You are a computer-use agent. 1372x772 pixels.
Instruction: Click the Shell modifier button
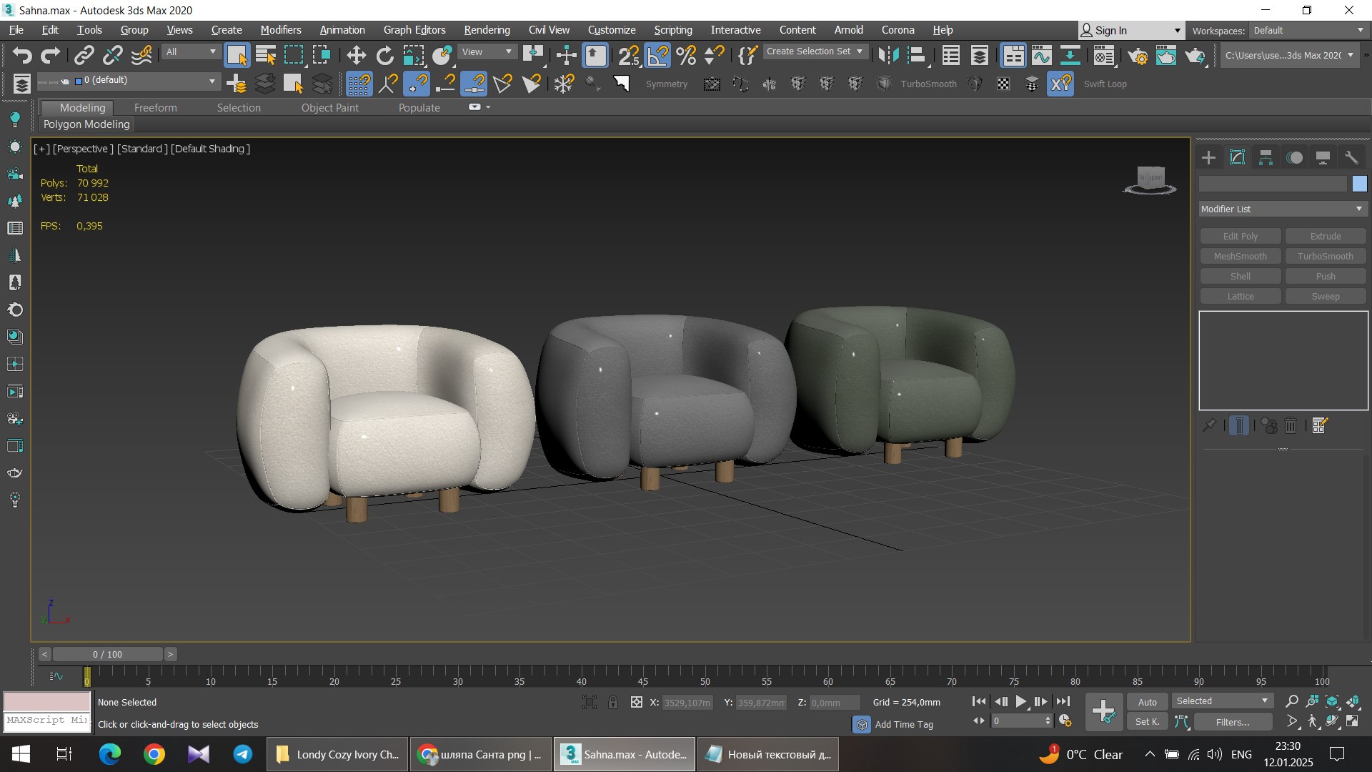pyautogui.click(x=1240, y=276)
